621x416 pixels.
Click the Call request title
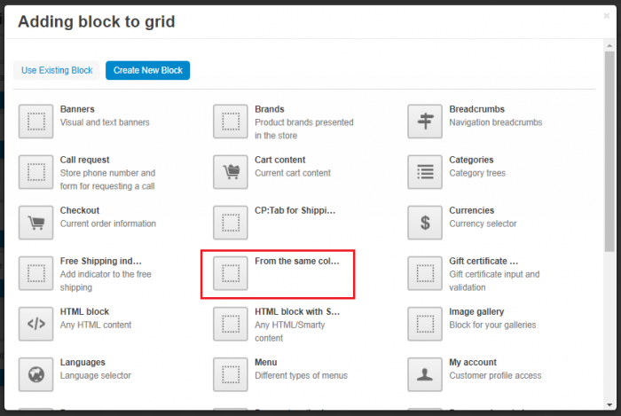[x=85, y=160]
